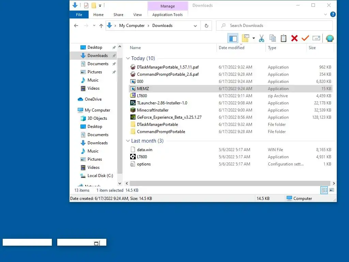
Task: Switch to the Share ribbon tab
Action: pos(118,15)
